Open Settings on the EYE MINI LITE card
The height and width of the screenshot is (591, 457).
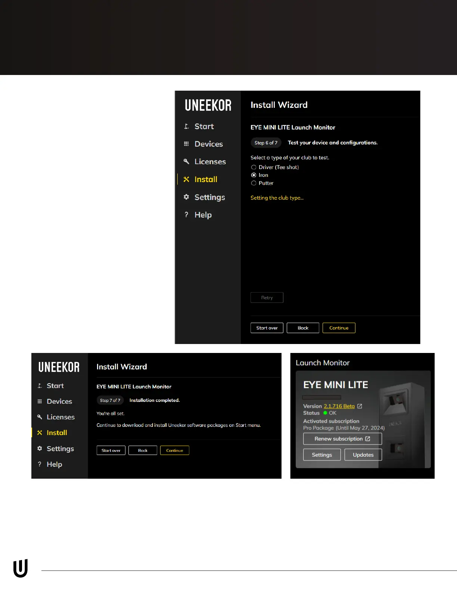click(x=322, y=455)
